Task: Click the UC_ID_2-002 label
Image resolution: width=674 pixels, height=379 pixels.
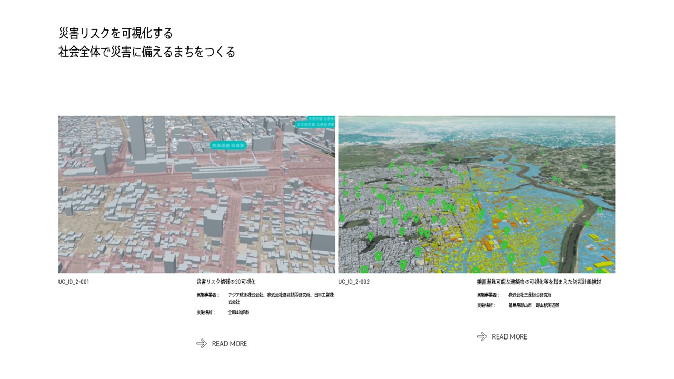Action: [x=354, y=282]
